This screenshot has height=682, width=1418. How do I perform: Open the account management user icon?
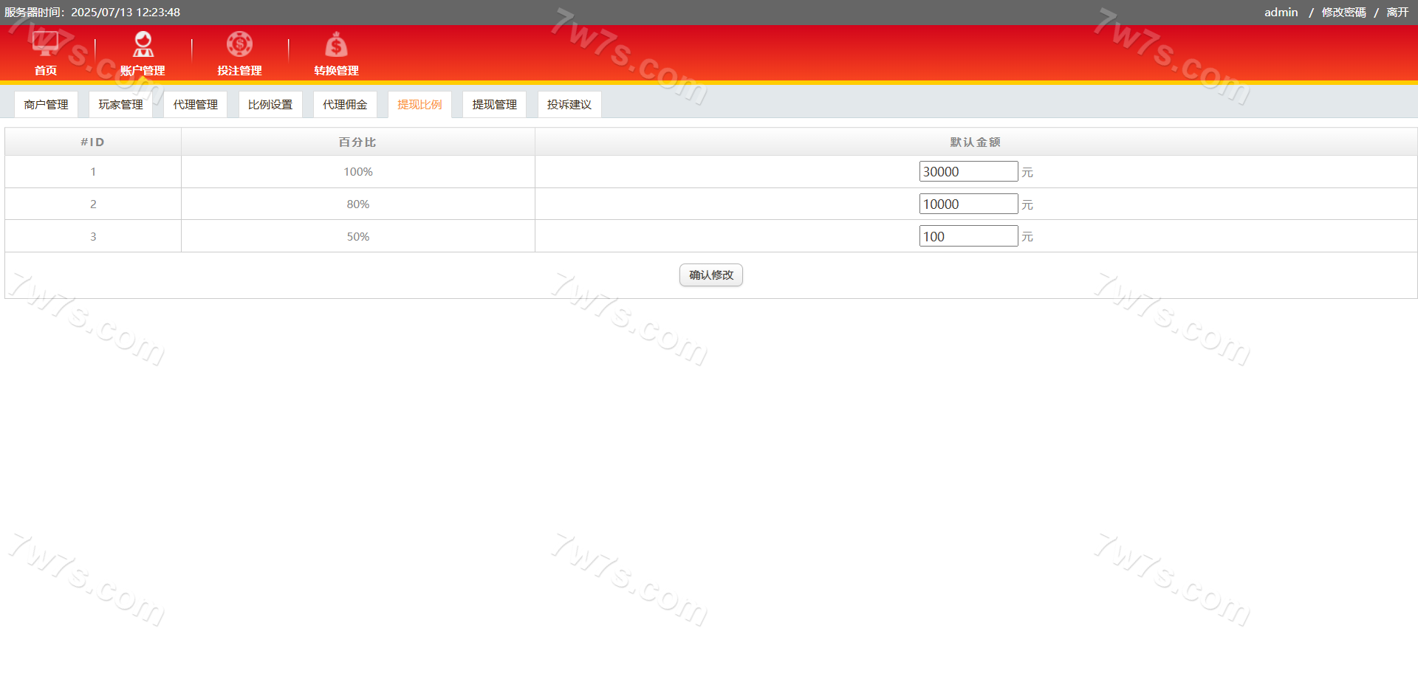click(x=143, y=44)
